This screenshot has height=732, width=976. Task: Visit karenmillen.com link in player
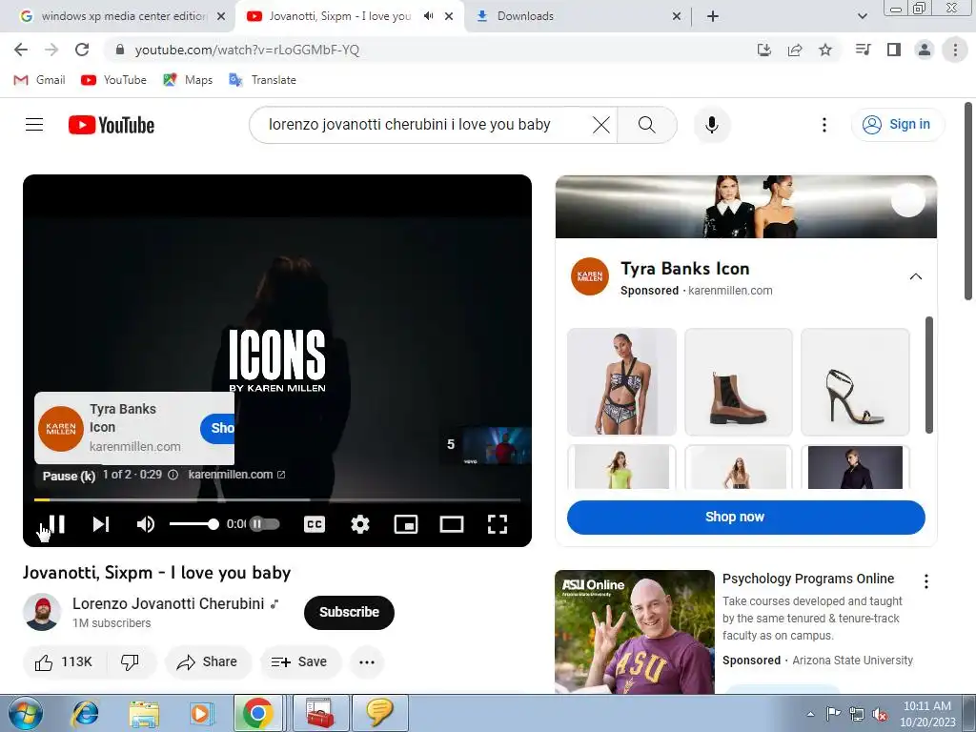[236, 475]
